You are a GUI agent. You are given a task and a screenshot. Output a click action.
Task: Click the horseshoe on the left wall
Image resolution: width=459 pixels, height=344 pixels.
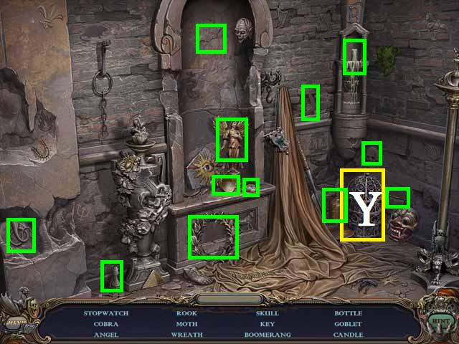click(x=43, y=148)
